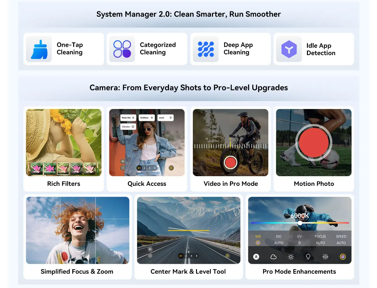Toggle the Level quick setting
This screenshot has width=377, height=288.
[x=166, y=118]
